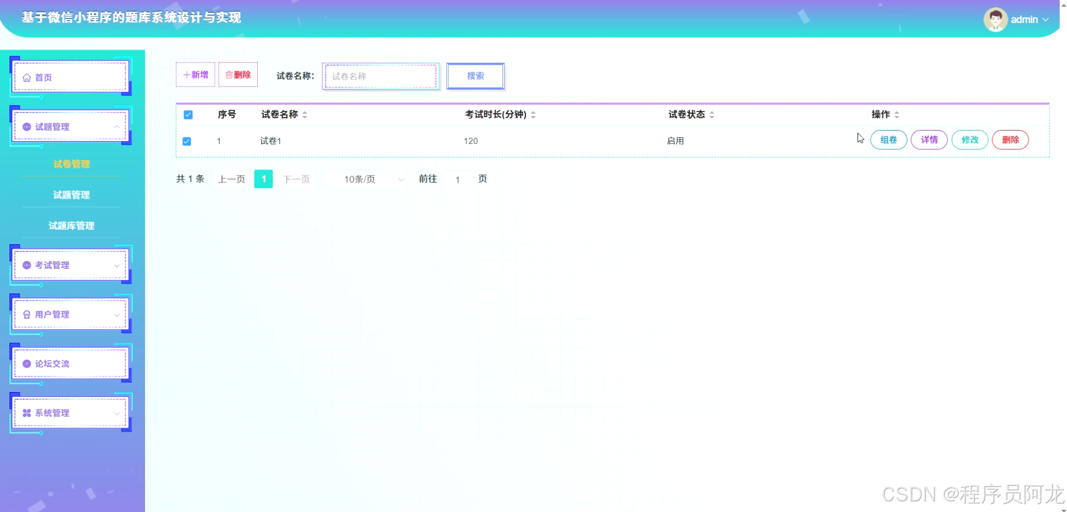1067x512 pixels.
Task: Click the 搜索 search button
Action: click(475, 76)
